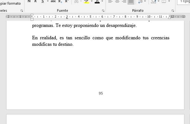
Task: Align text to the left
Action: click(110, 1)
